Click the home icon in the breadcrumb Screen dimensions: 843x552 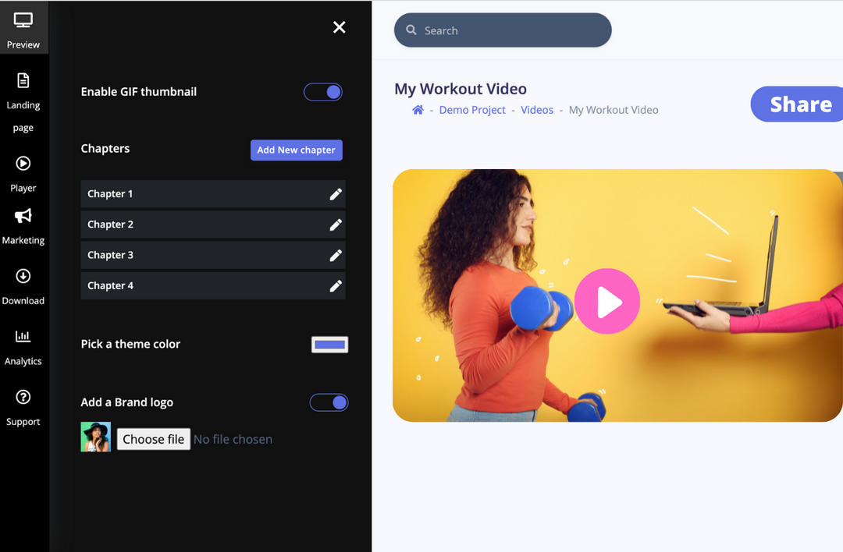418,110
